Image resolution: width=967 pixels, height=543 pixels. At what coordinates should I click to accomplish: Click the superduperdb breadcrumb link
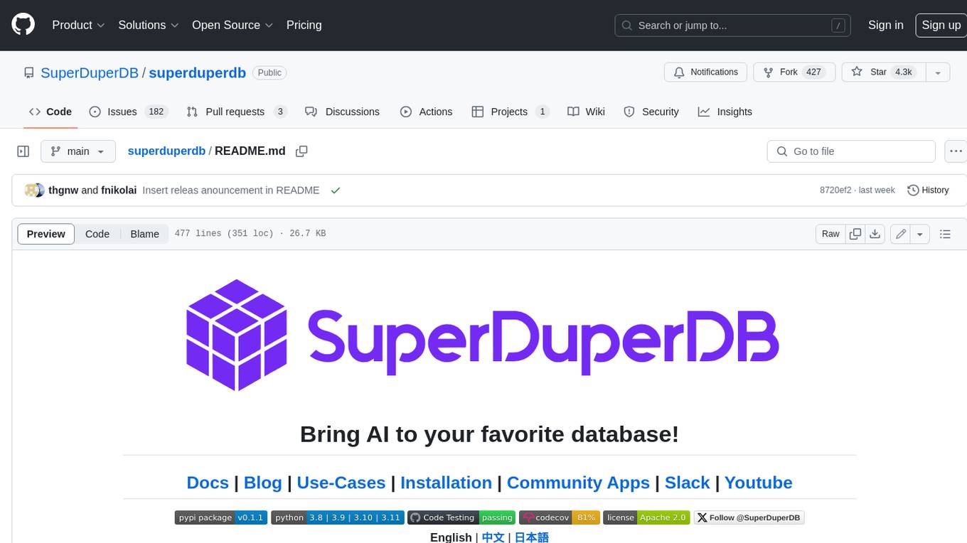coord(166,151)
